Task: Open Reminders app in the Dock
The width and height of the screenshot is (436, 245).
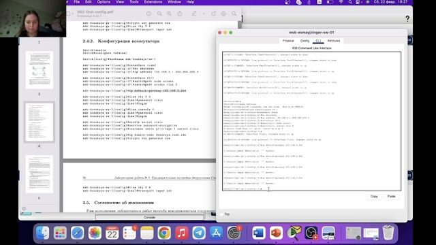Action: tap(129, 233)
